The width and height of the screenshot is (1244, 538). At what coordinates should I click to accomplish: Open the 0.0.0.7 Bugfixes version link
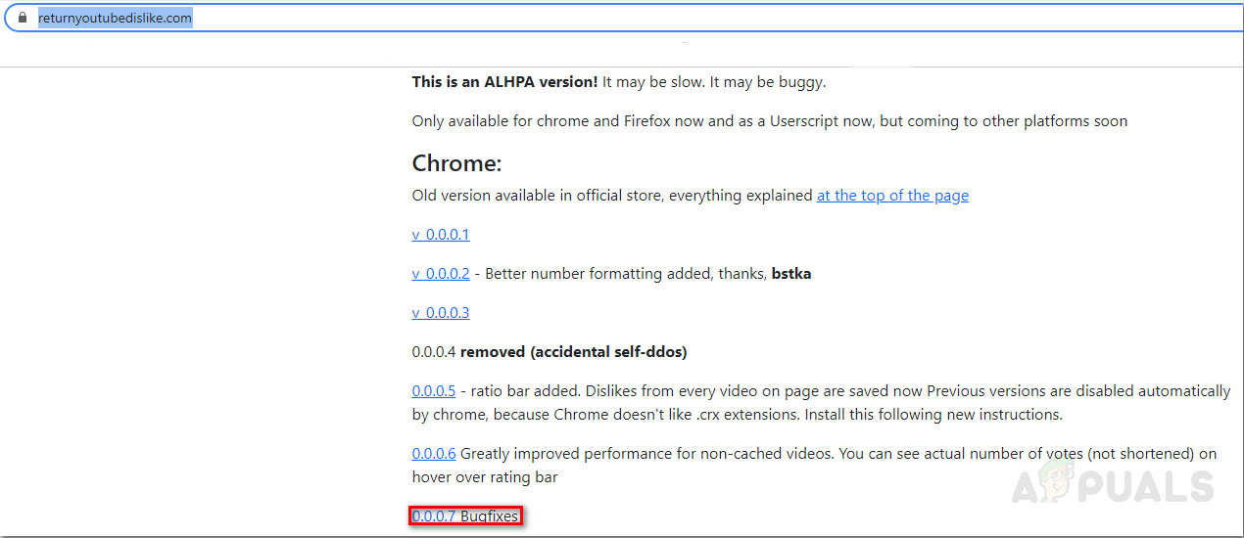click(x=434, y=516)
